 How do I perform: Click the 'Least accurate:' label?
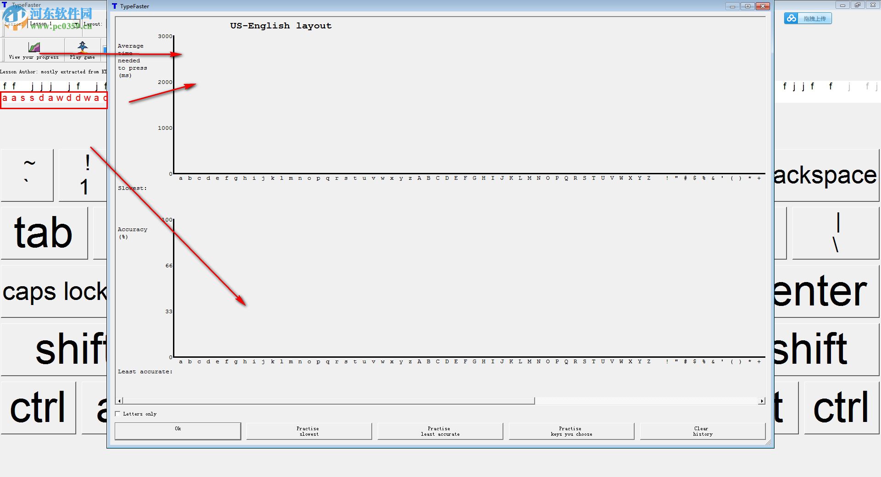point(145,372)
